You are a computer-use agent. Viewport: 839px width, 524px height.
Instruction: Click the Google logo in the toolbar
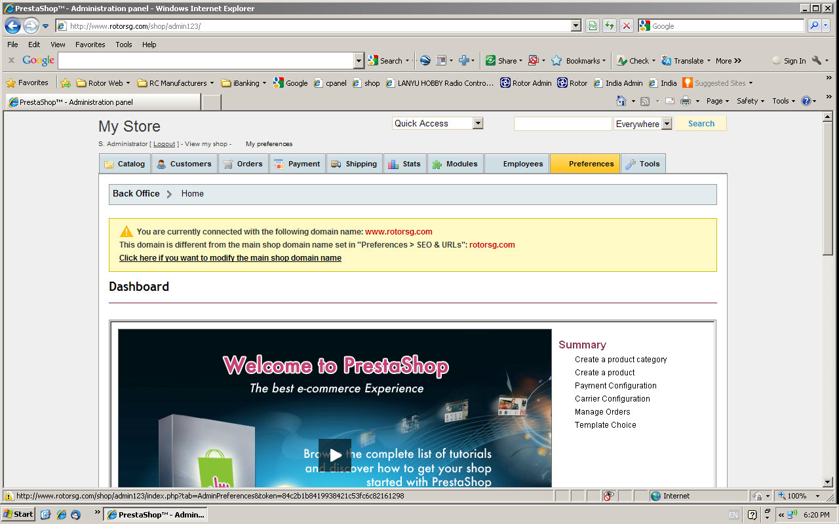point(39,60)
